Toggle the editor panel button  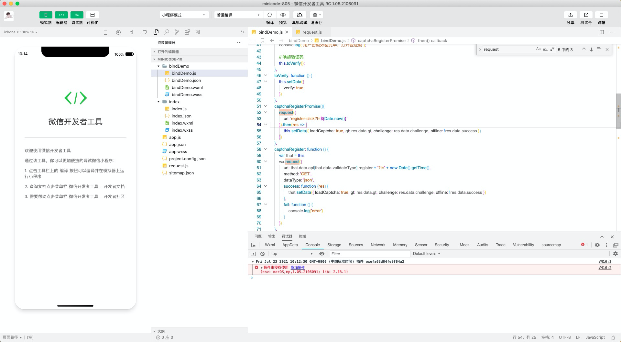tap(61, 15)
